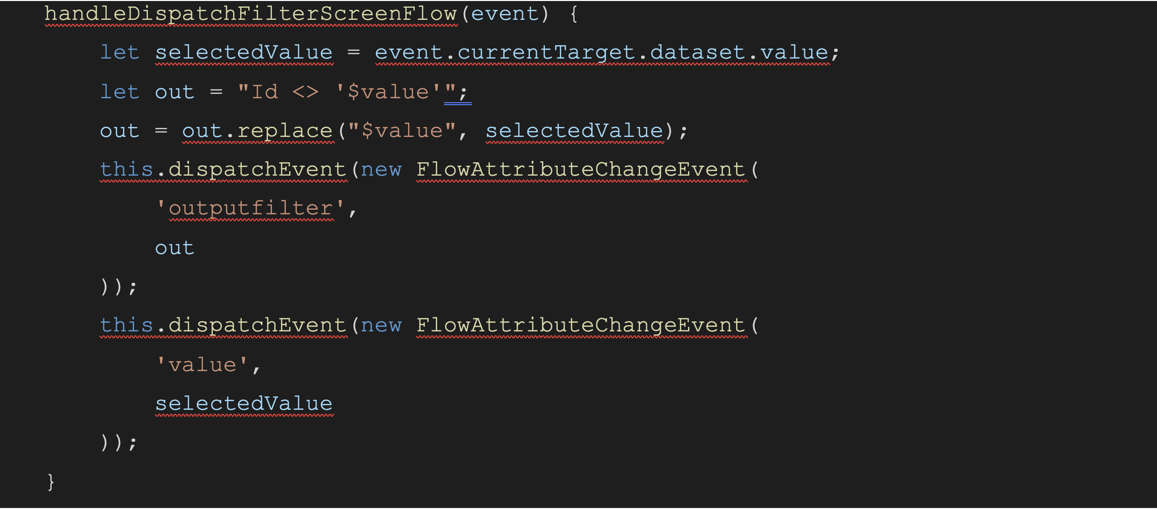Click the first let keyword

pyautogui.click(x=120, y=53)
